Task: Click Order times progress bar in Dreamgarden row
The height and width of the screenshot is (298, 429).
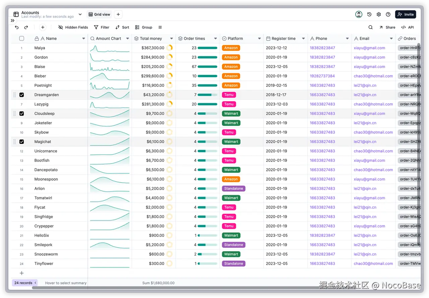Action: [x=207, y=95]
